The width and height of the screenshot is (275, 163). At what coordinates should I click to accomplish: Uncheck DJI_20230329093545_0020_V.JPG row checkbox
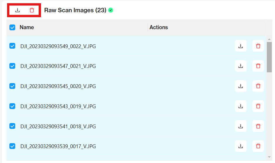(12, 86)
